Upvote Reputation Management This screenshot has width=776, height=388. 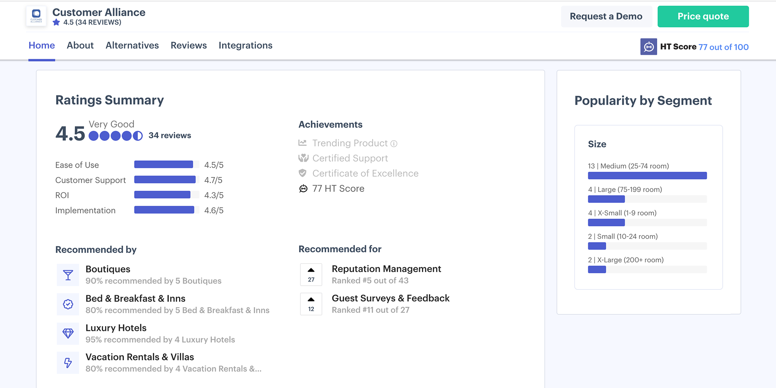click(x=311, y=271)
